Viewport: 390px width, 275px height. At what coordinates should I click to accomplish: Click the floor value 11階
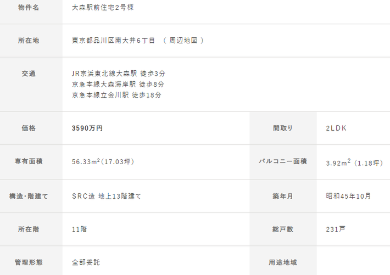point(79,229)
